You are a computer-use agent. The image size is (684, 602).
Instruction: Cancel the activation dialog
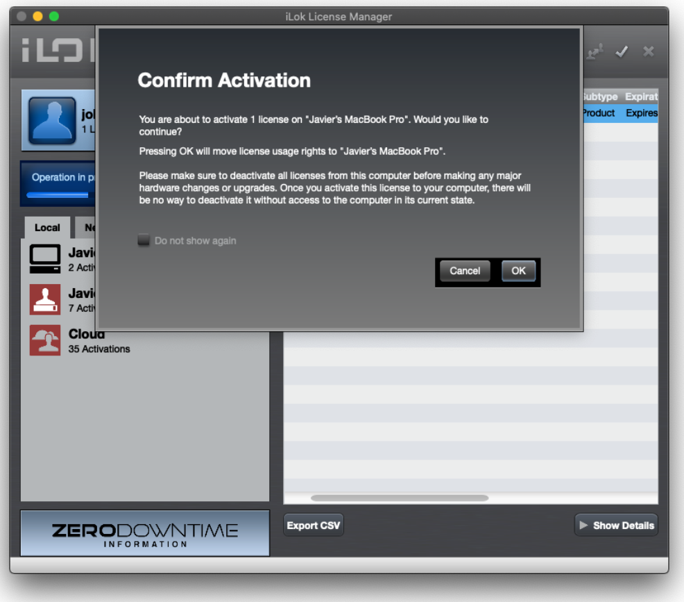[465, 271]
